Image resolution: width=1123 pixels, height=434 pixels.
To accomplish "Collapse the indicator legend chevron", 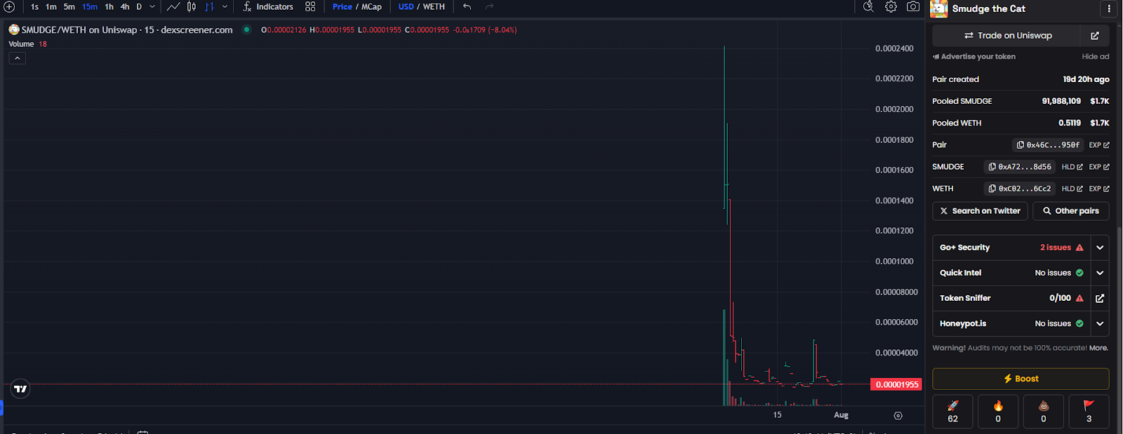I will point(18,58).
